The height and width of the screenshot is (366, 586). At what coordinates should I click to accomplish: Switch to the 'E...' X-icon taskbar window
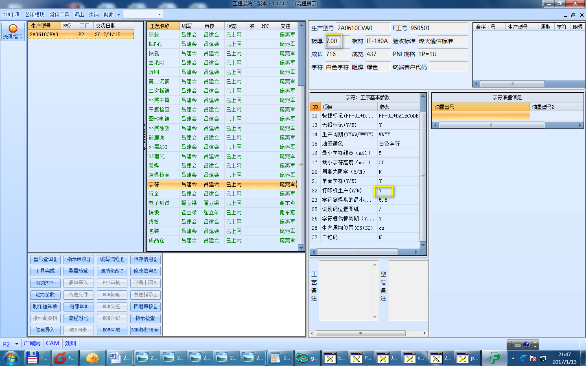[x=335, y=358]
